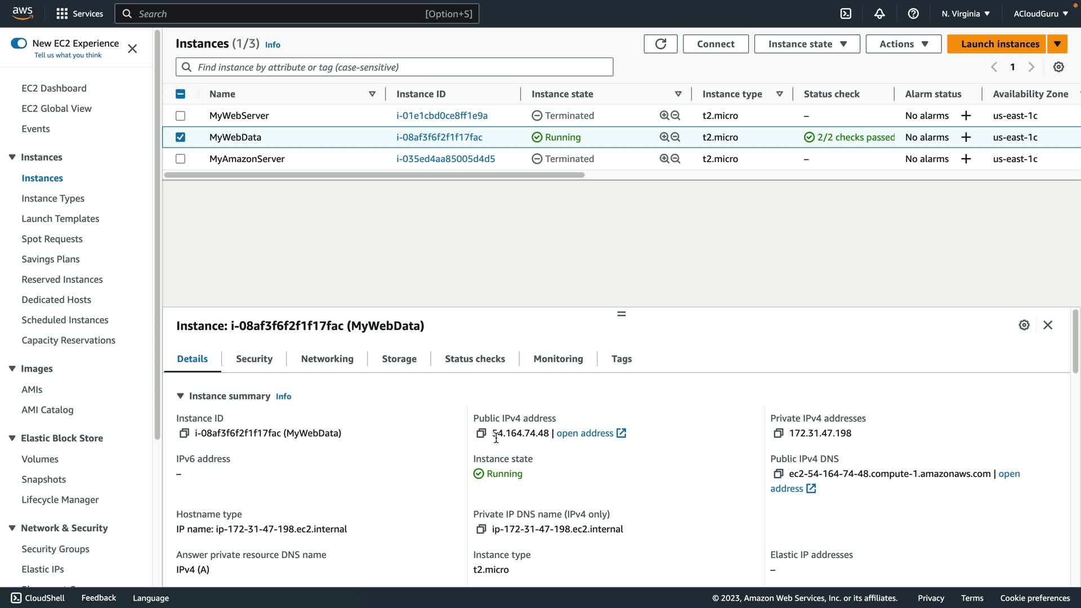This screenshot has height=608, width=1081.
Task: Copy the private IPv4 address
Action: (778, 433)
